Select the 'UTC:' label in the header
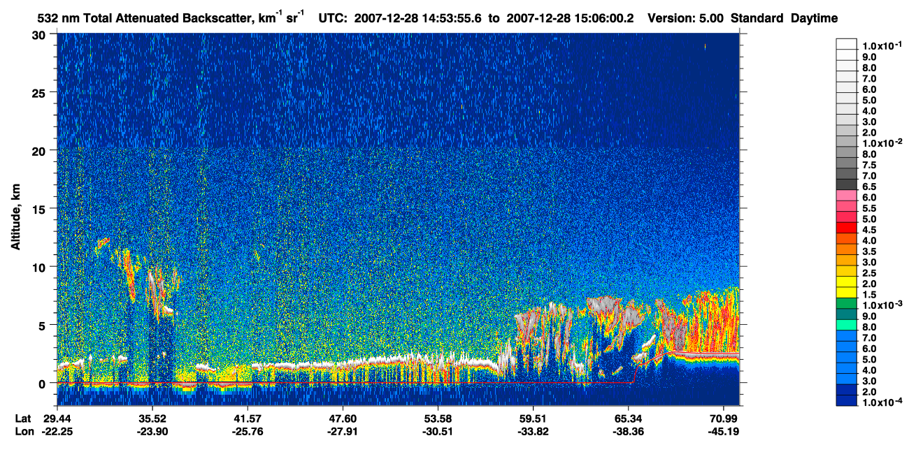This screenshot has height=466, width=909. pyautogui.click(x=334, y=19)
